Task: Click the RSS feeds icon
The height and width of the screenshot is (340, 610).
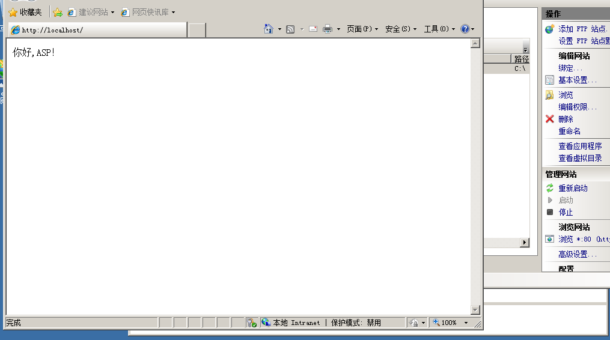Action: [x=290, y=29]
